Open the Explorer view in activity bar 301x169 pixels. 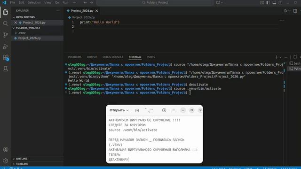click(6, 12)
